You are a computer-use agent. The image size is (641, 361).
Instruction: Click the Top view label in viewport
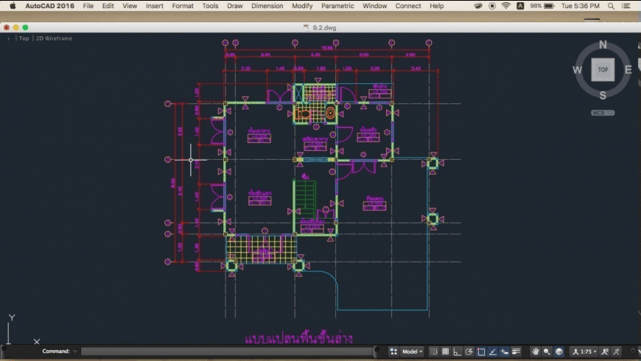pos(24,38)
